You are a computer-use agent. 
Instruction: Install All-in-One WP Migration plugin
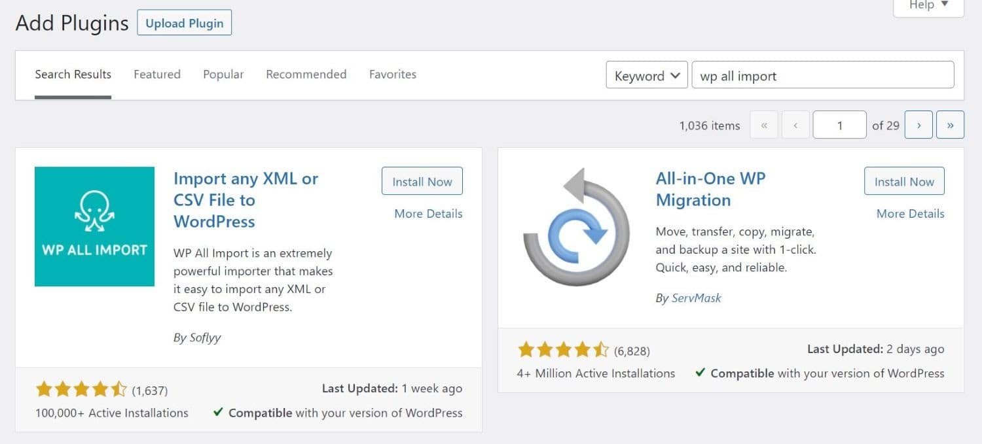click(904, 182)
